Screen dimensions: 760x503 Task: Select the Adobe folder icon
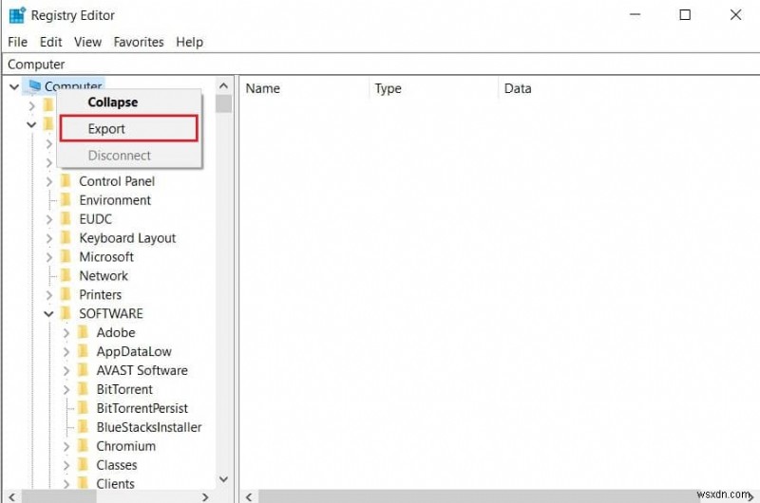click(85, 332)
